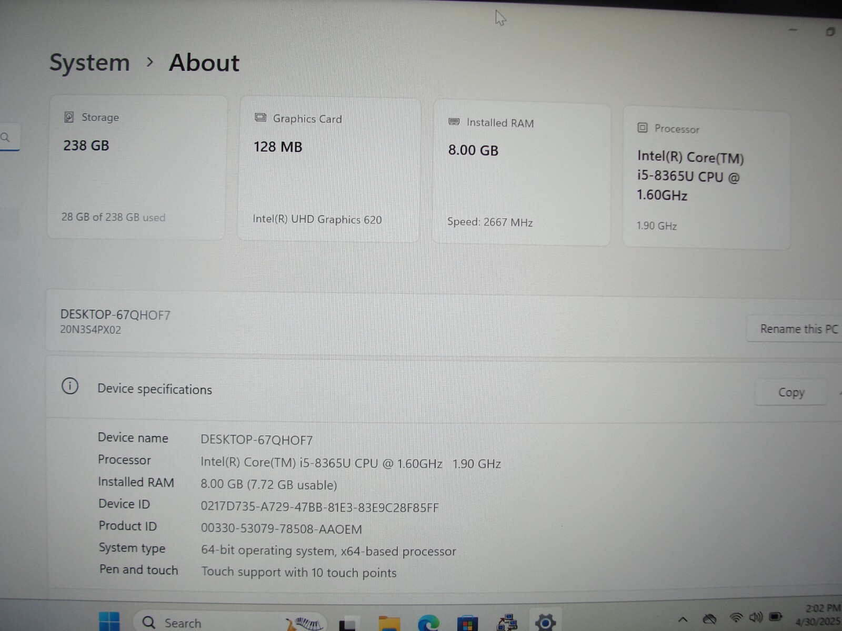Click the Settings gear in the taskbar
The image size is (842, 631).
pos(546,623)
